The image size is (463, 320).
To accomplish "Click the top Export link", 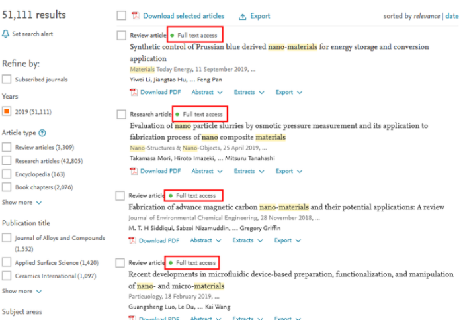I will pos(260,16).
